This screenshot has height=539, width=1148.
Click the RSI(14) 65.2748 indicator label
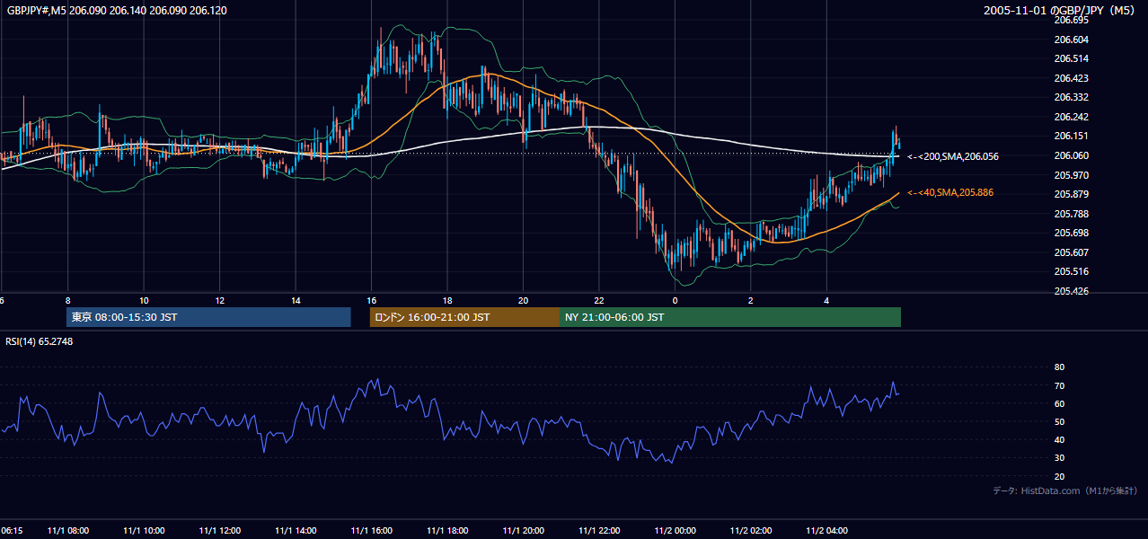[40, 341]
